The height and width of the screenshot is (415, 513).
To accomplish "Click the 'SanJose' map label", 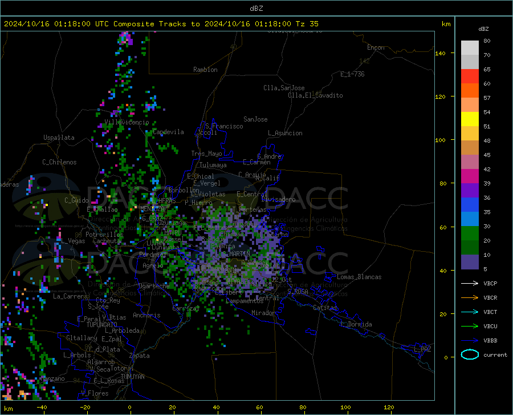I will click(x=255, y=119).
